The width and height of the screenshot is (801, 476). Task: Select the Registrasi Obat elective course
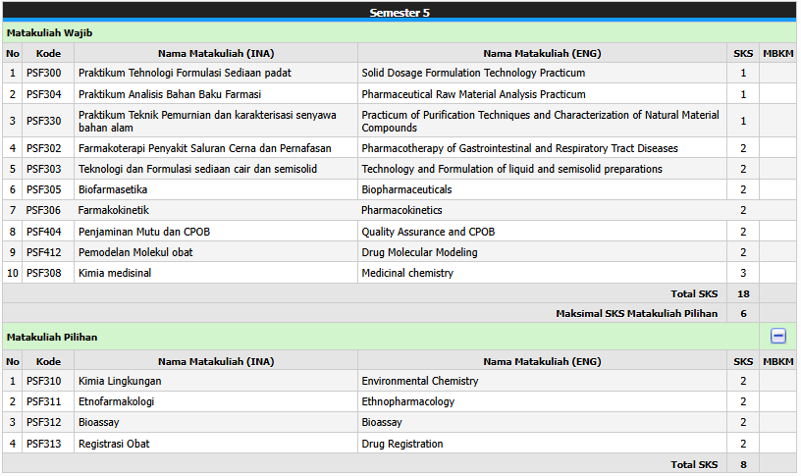click(114, 444)
